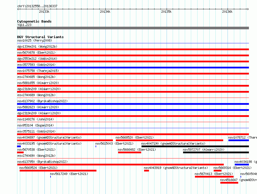The height and width of the screenshot is (194, 257).
Task: Click the left arrow on the ruler
Action: (x=18, y=9)
